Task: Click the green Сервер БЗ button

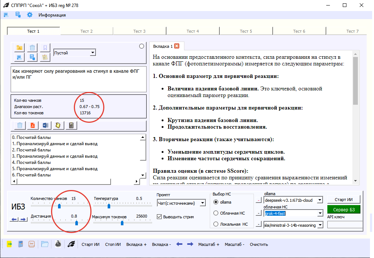Action: coord(344,209)
